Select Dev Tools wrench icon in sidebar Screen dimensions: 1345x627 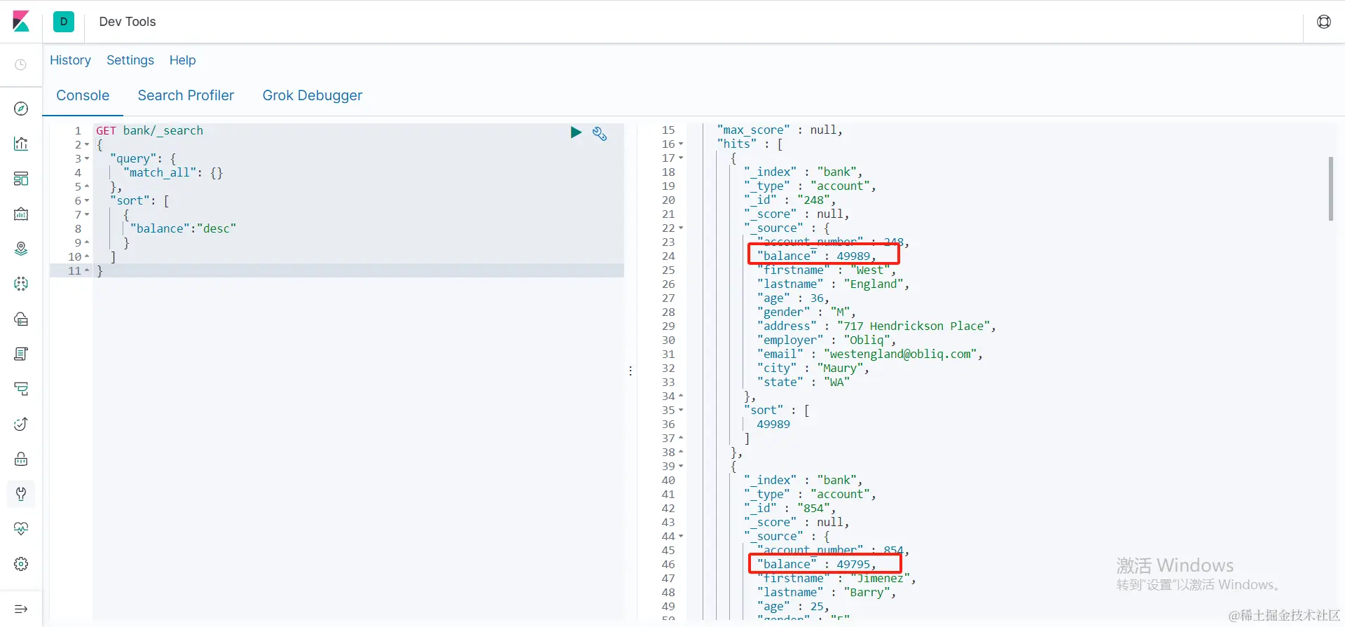coord(21,494)
